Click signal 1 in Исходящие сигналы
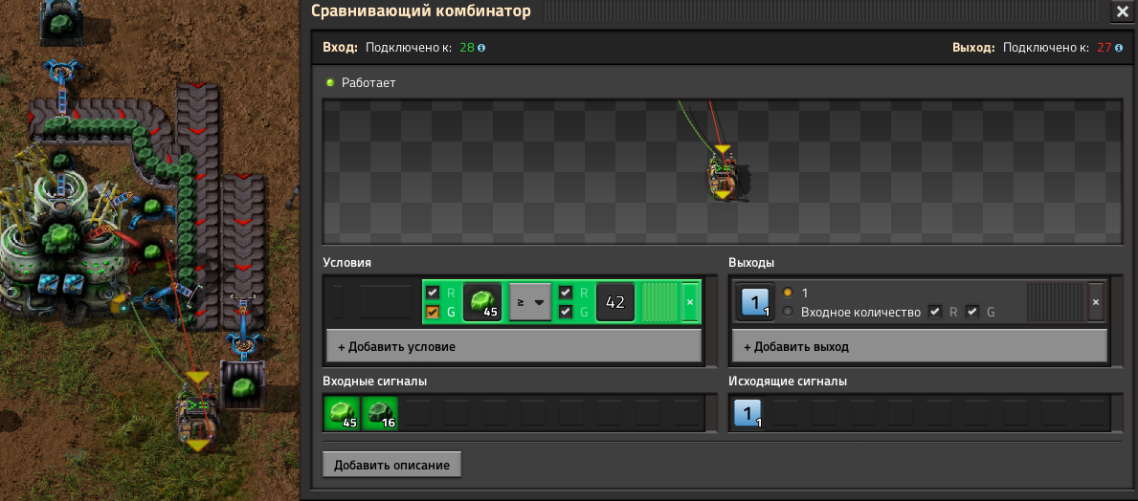 pos(748,412)
